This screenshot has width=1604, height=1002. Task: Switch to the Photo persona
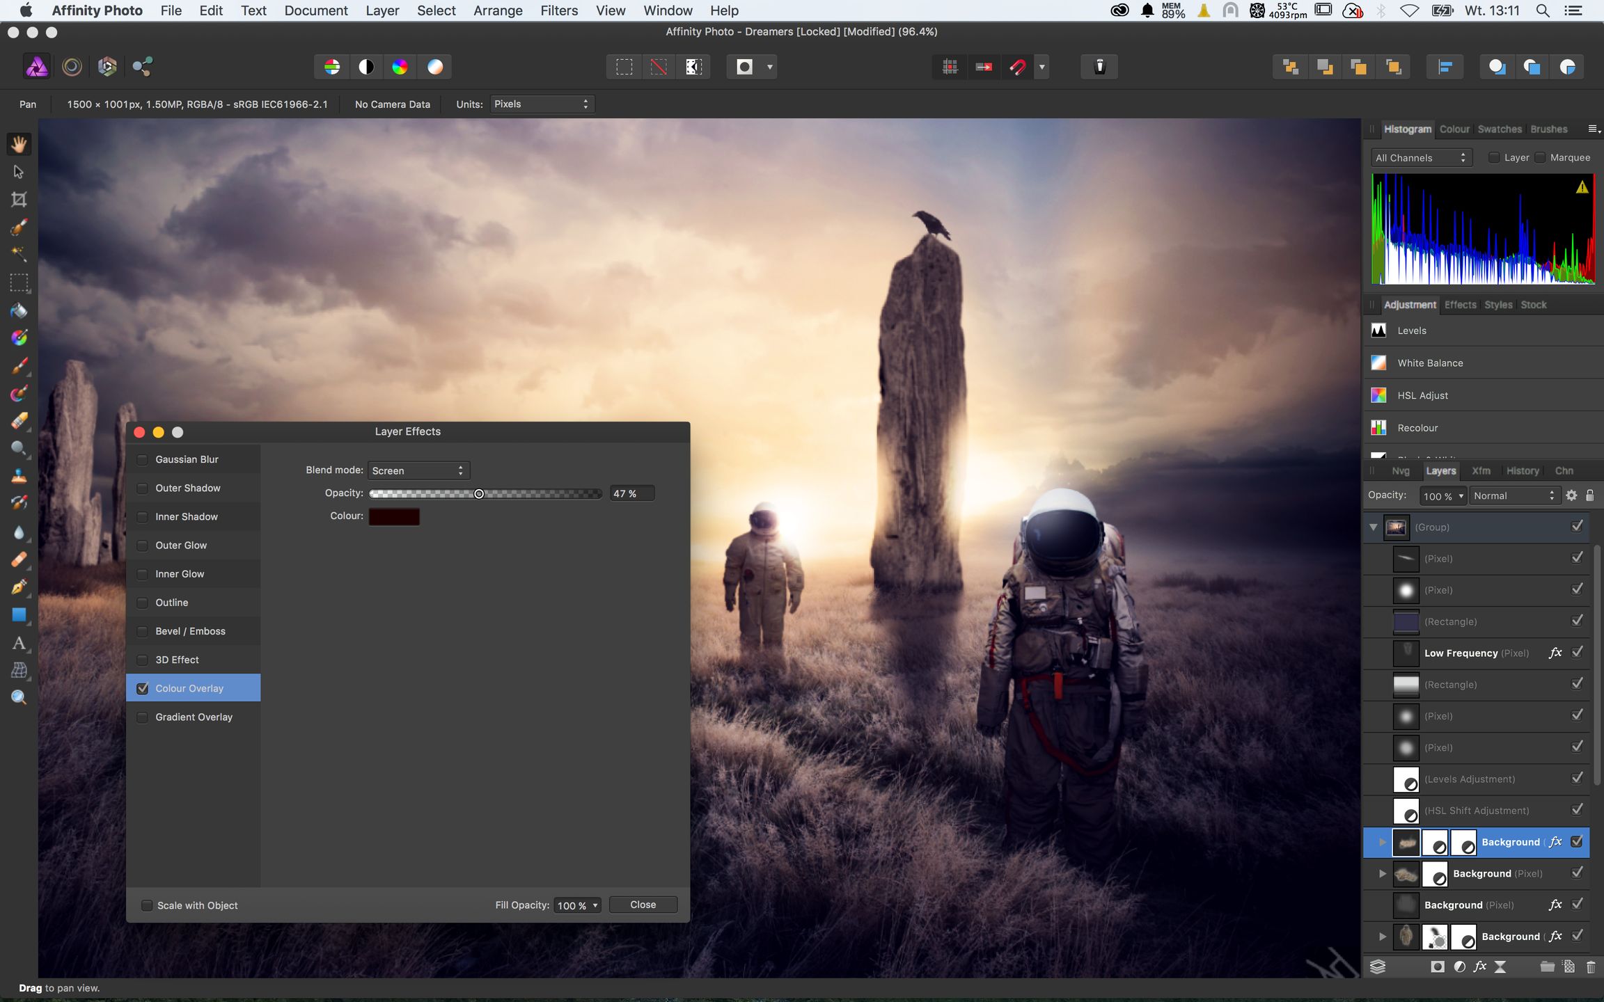37,67
